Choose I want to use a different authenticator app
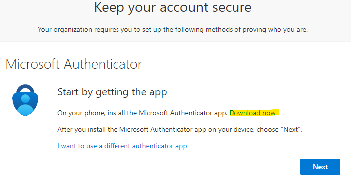This screenshot has height=182, width=351. point(122,146)
